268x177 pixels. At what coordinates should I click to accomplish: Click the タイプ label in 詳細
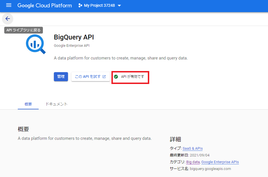pyautogui.click(x=175, y=148)
